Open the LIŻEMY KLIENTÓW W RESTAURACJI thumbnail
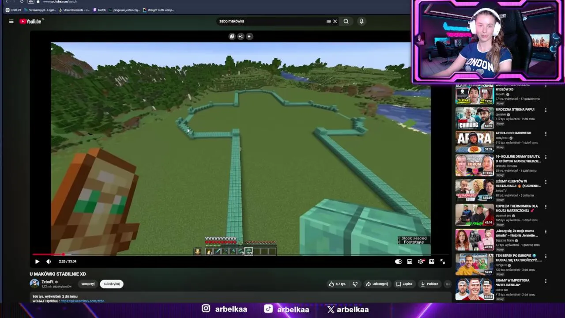565x318 pixels. [475, 190]
